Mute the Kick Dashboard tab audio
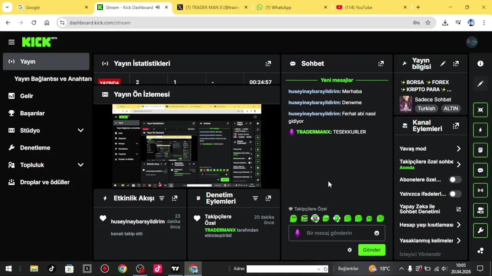Image resolution: width=492 pixels, height=276 pixels. pyautogui.click(x=158, y=7)
